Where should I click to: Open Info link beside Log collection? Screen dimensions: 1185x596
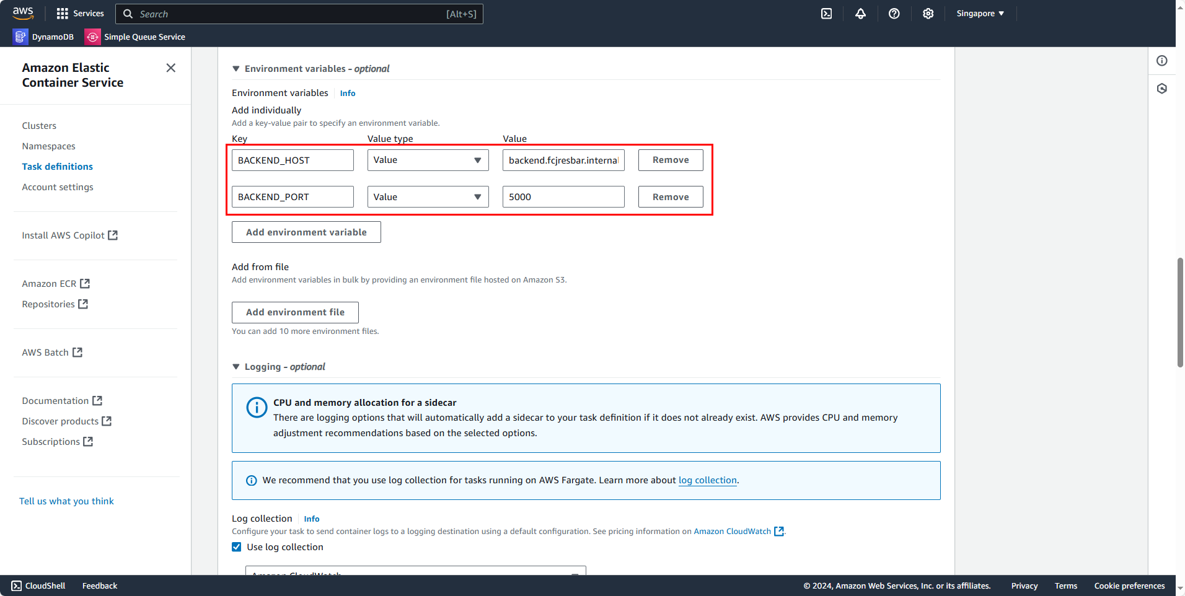coord(312,519)
